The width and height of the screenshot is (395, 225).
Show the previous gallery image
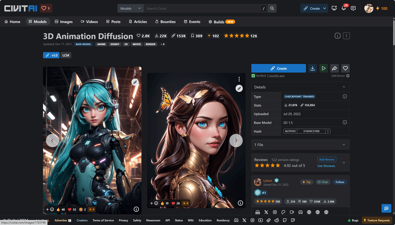tap(52, 140)
